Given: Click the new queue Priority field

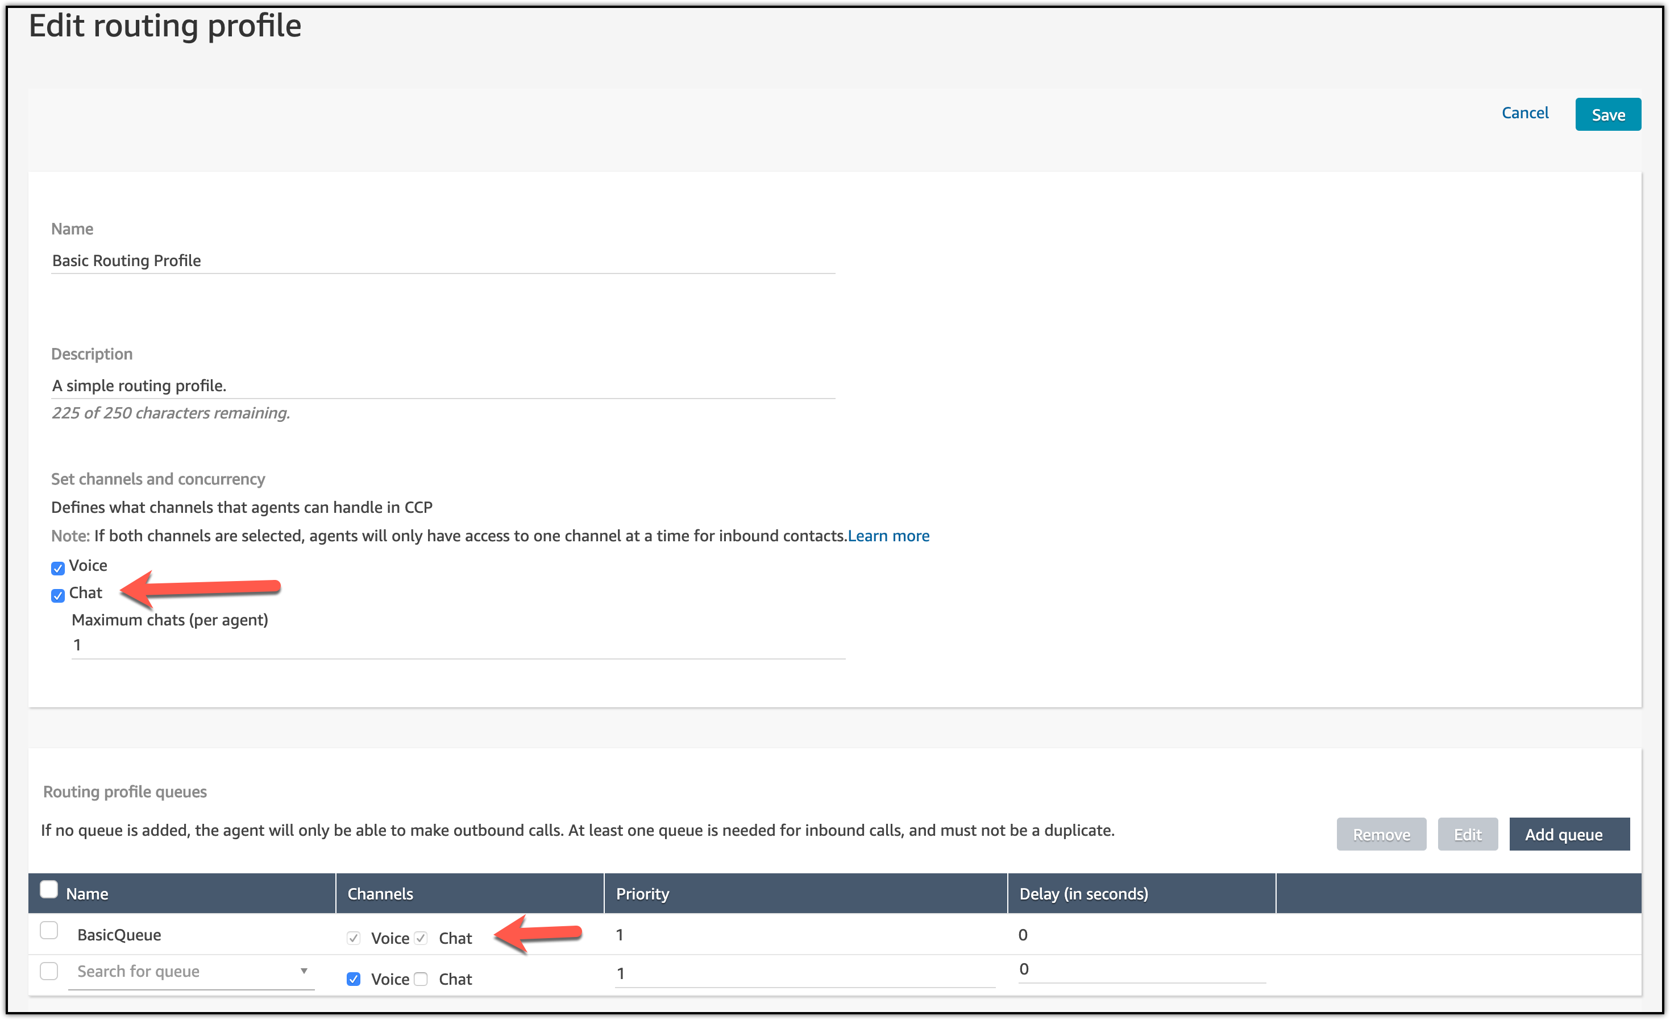Looking at the screenshot, I should [x=804, y=974].
